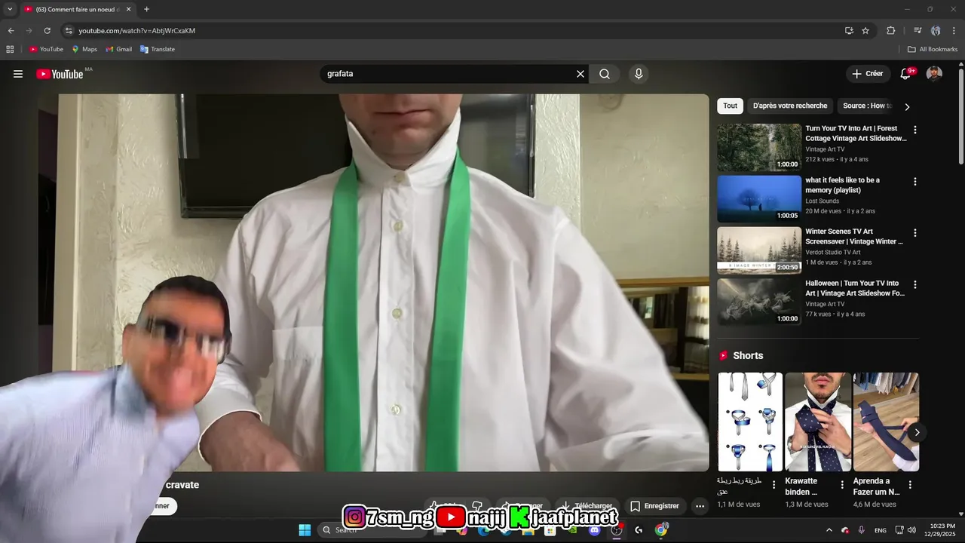965x543 pixels.
Task: Select the Source : How to chip
Action: tap(867, 106)
